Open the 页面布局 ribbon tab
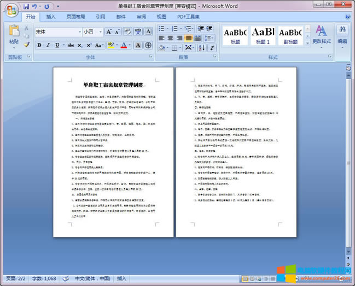The width and height of the screenshot is (355, 286). click(x=75, y=17)
